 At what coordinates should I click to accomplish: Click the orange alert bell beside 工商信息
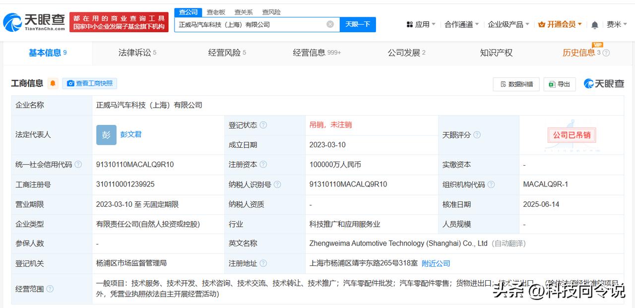(53, 83)
